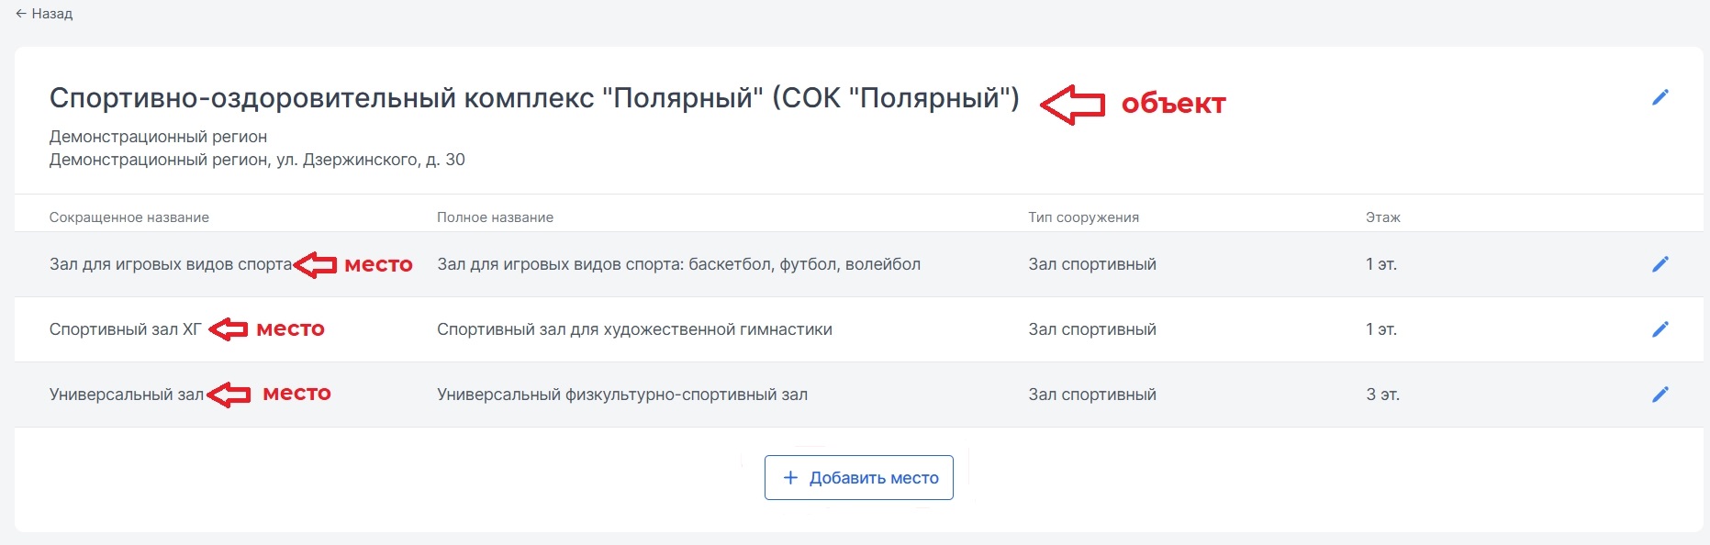Viewport: 1710px width, 545px height.
Task: Edit the Зал для игровых видов спорта row
Action: [1660, 264]
